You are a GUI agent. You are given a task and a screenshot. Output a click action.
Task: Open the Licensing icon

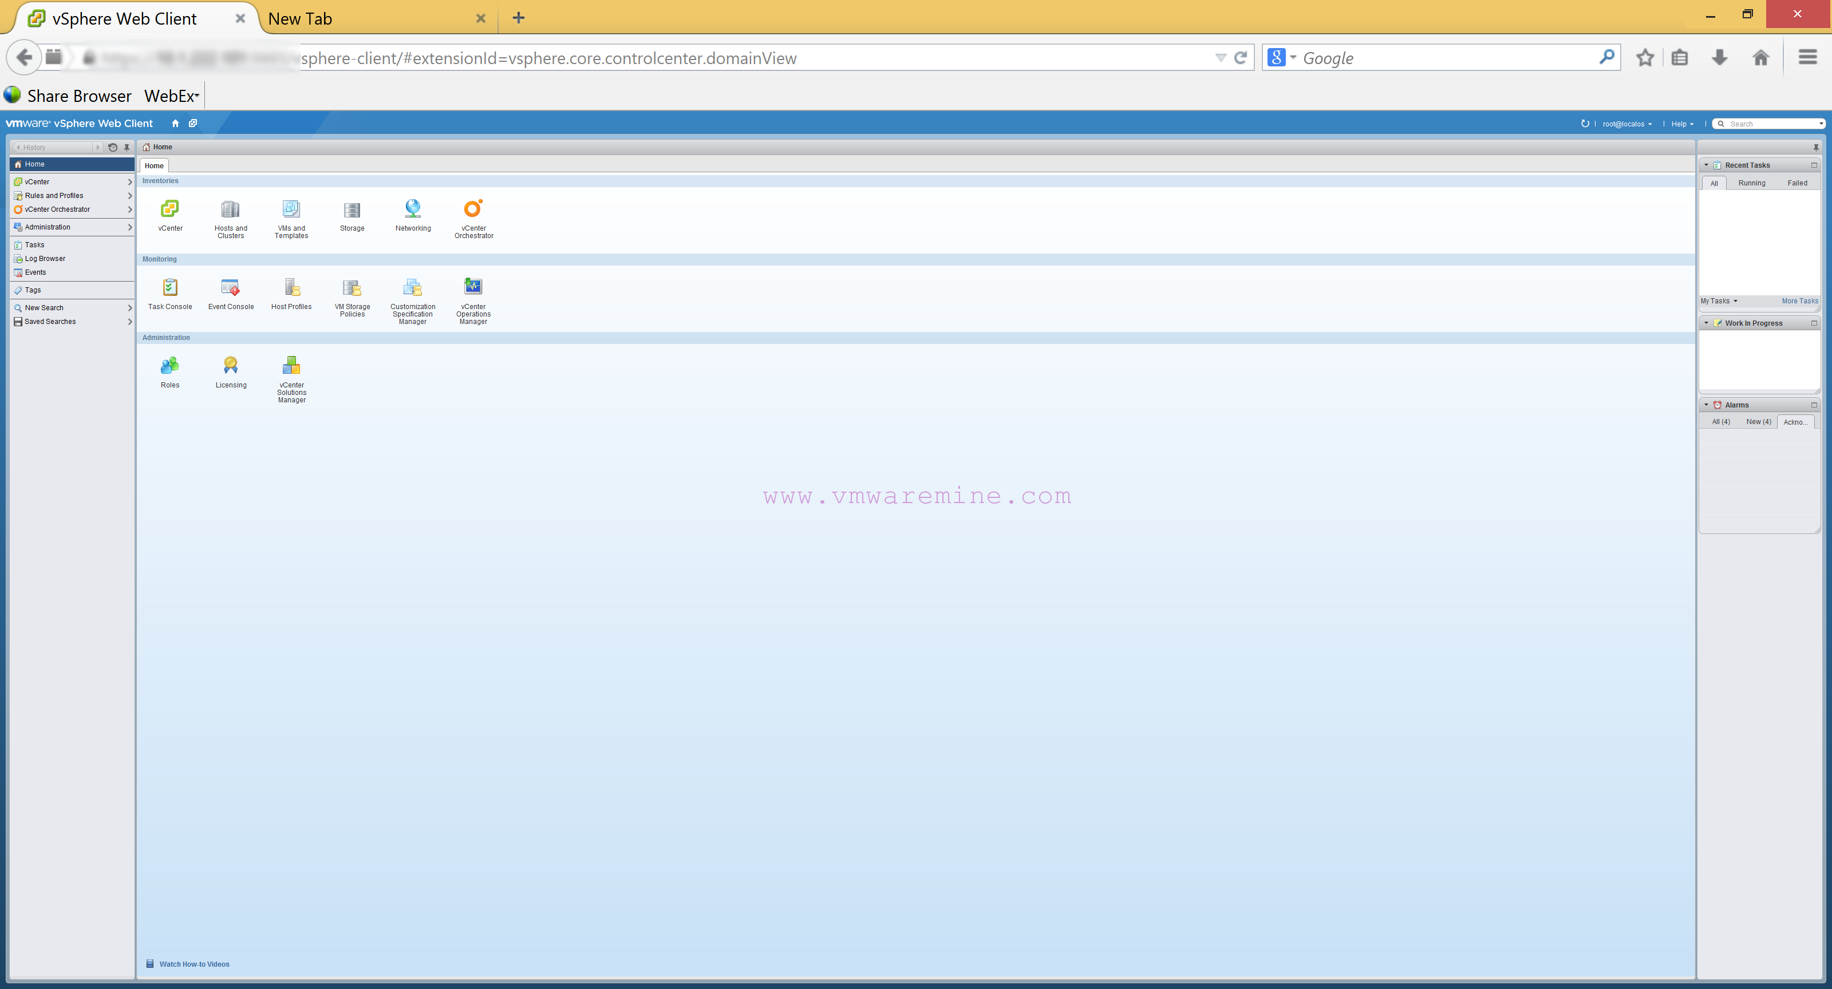[x=230, y=366]
